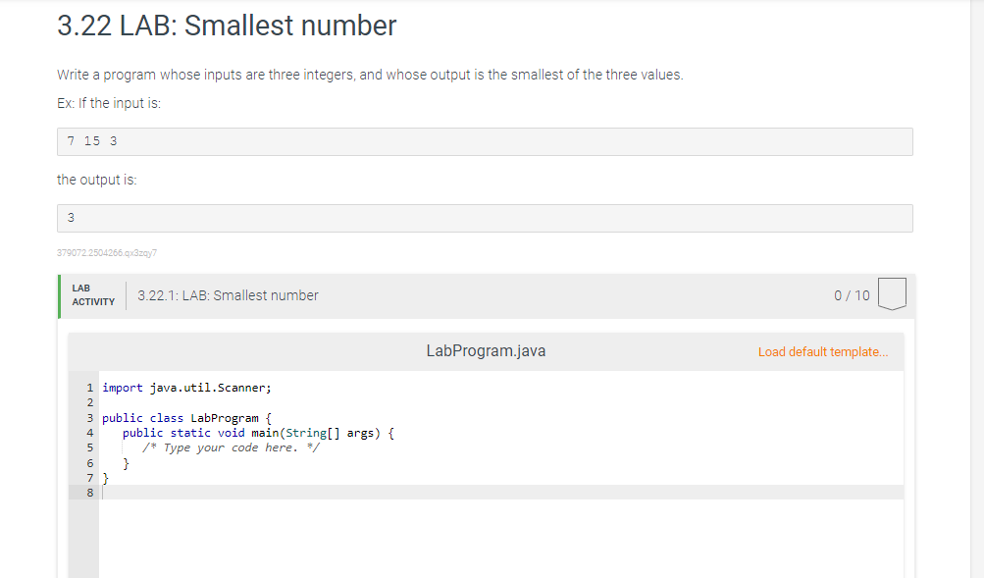Click the LabProgram.java file title

[486, 350]
